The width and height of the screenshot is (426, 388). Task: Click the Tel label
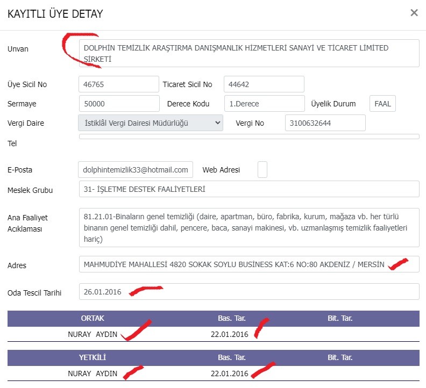pyautogui.click(x=12, y=143)
